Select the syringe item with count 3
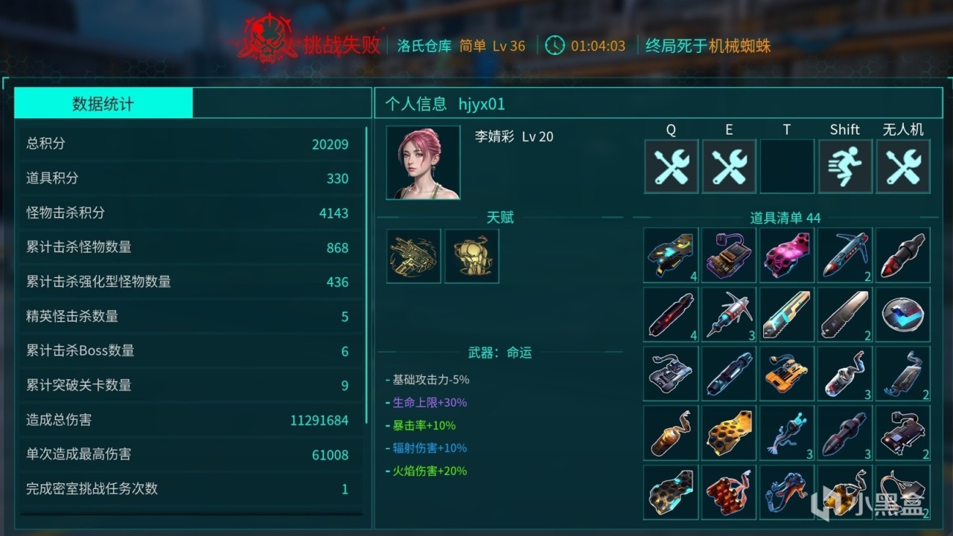 point(730,314)
